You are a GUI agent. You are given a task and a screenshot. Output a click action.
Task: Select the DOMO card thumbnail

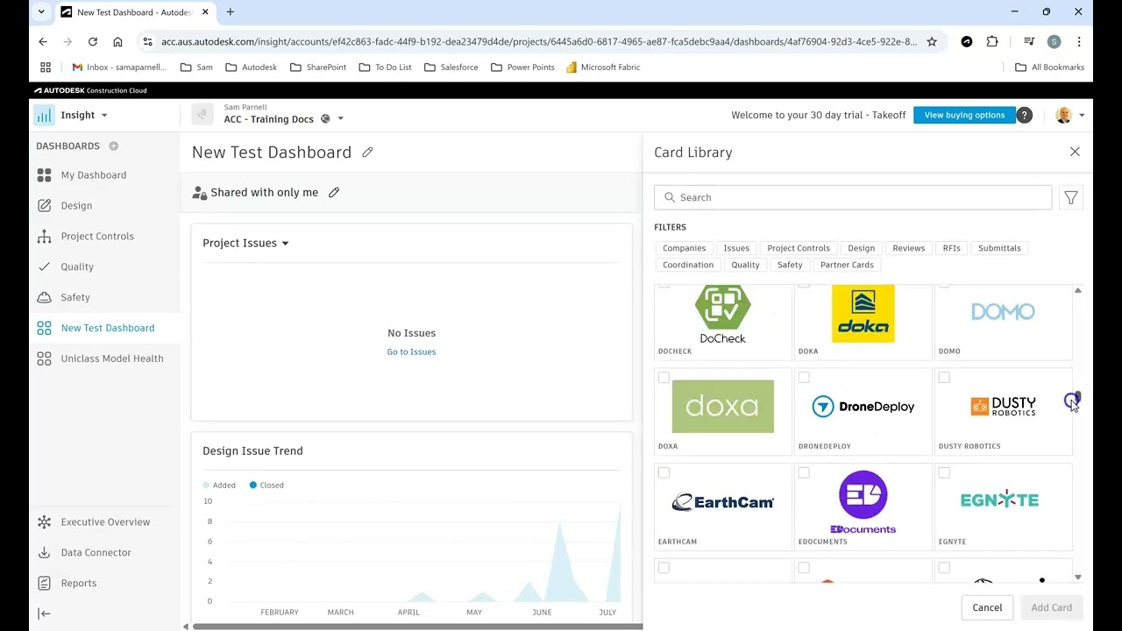pyautogui.click(x=1003, y=311)
